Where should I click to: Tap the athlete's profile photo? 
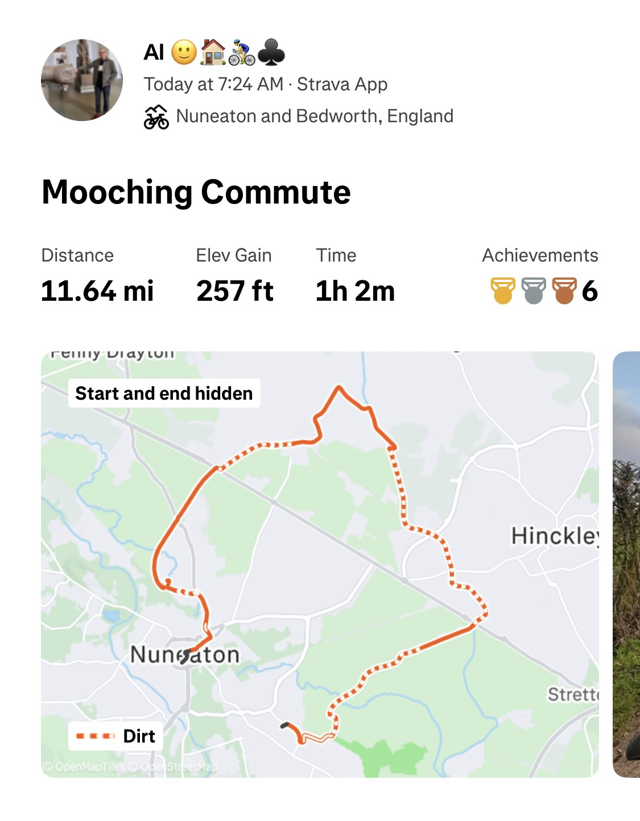(82, 80)
